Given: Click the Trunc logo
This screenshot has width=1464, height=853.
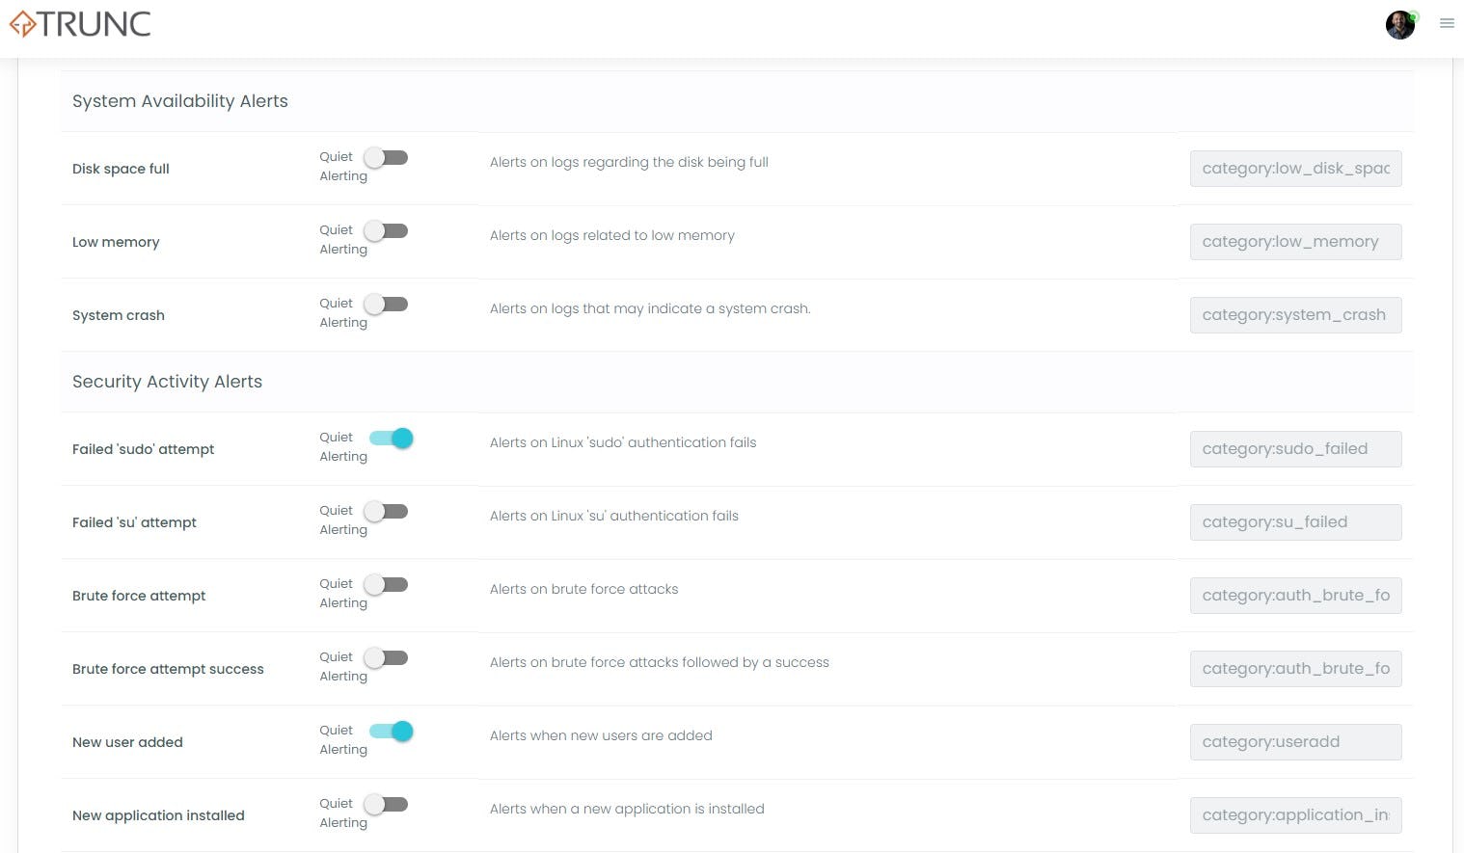Looking at the screenshot, I should [80, 23].
